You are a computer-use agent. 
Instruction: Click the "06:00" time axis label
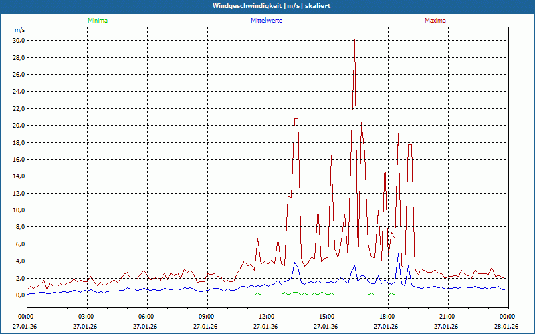147,317
